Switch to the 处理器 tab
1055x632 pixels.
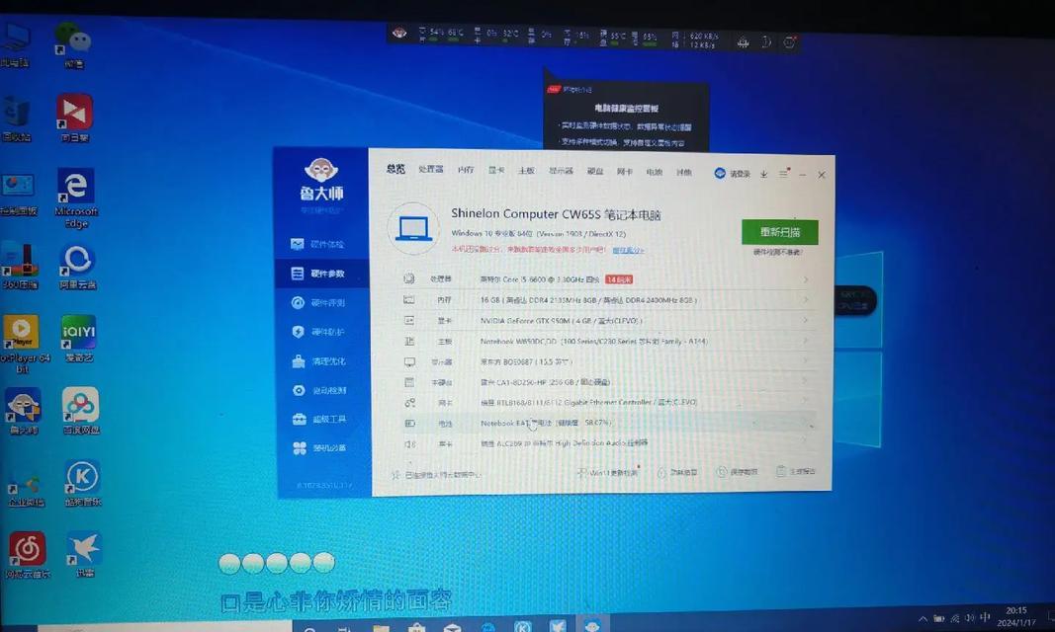[431, 169]
